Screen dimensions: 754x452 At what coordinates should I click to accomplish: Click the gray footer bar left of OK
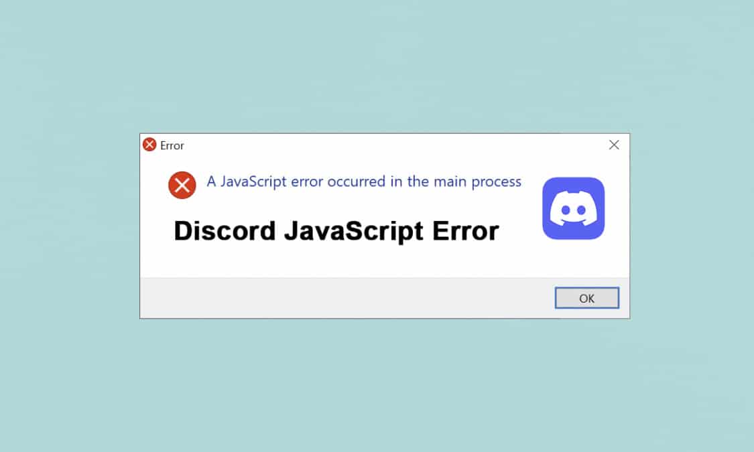coord(347,298)
